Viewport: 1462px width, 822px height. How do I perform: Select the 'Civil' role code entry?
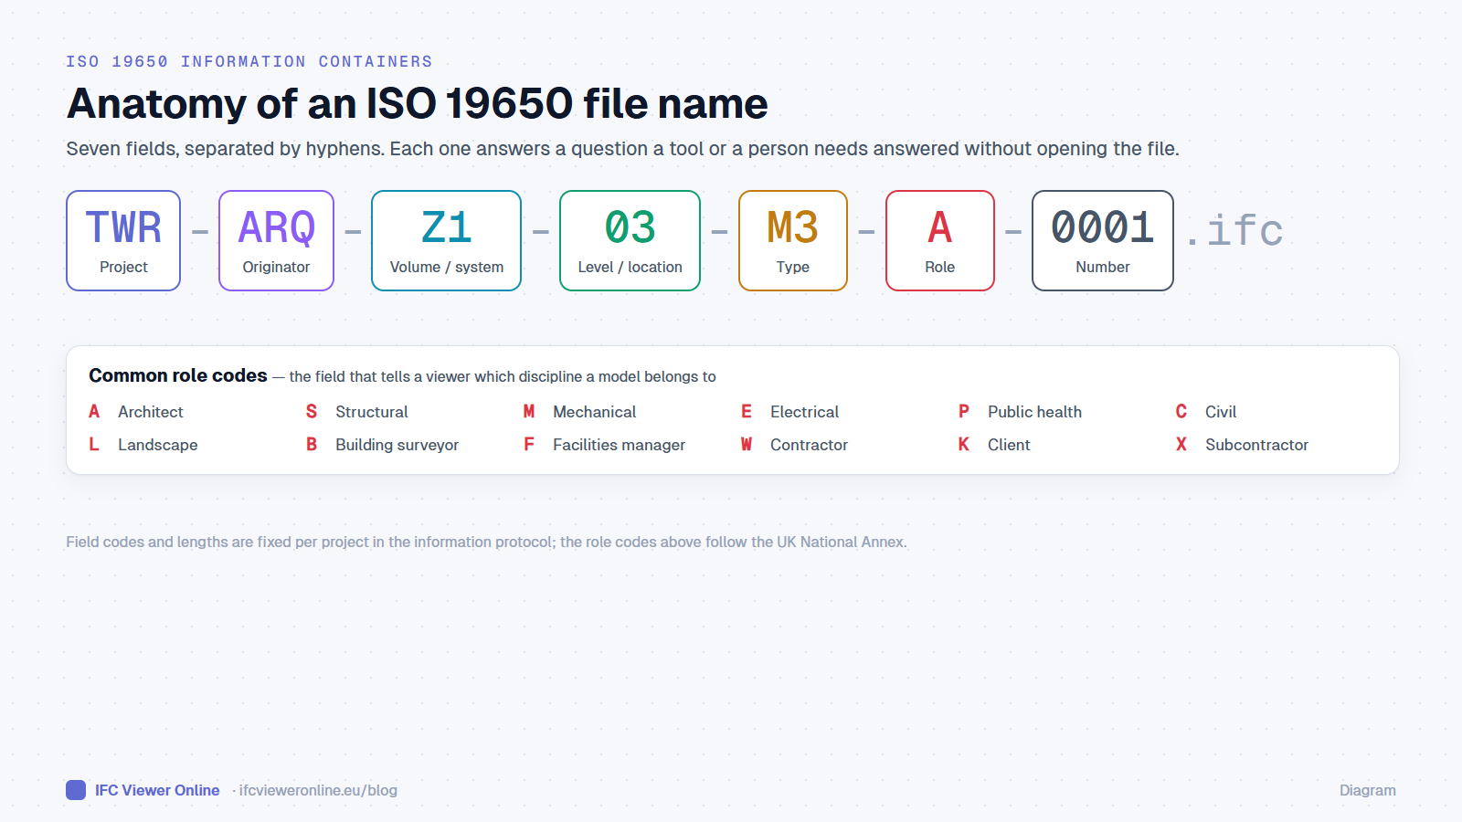click(1206, 412)
